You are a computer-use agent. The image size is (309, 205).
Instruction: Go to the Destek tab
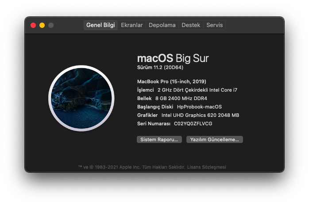pyautogui.click(x=191, y=25)
